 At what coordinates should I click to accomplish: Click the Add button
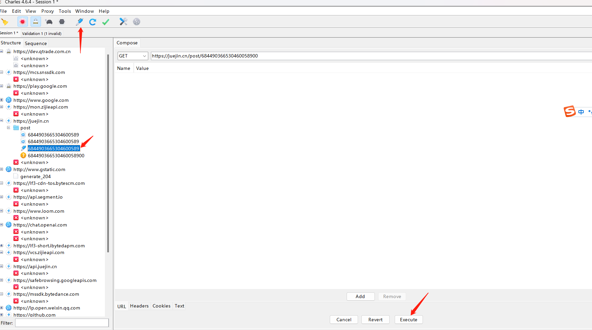click(x=360, y=296)
